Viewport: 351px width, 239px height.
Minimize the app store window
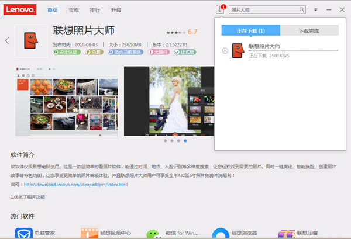coord(329,10)
